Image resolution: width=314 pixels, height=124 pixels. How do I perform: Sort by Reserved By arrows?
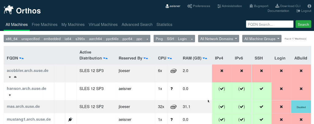pos(146,58)
